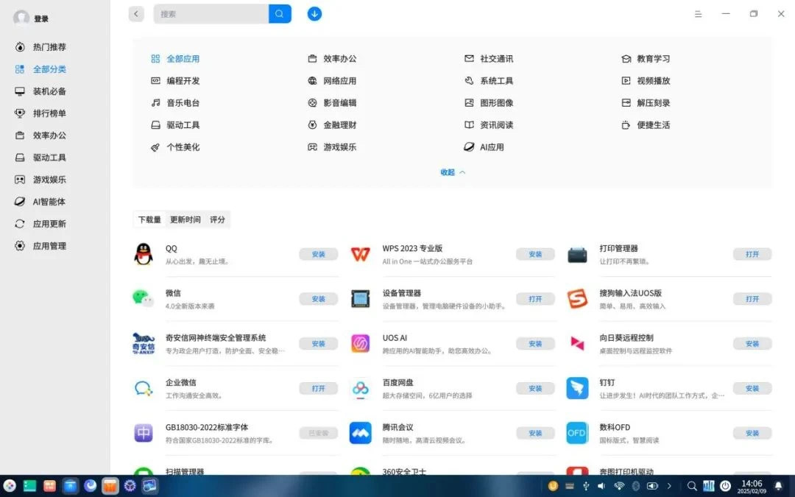Select the 个性美化 category
The width and height of the screenshot is (795, 497).
[x=175, y=147]
